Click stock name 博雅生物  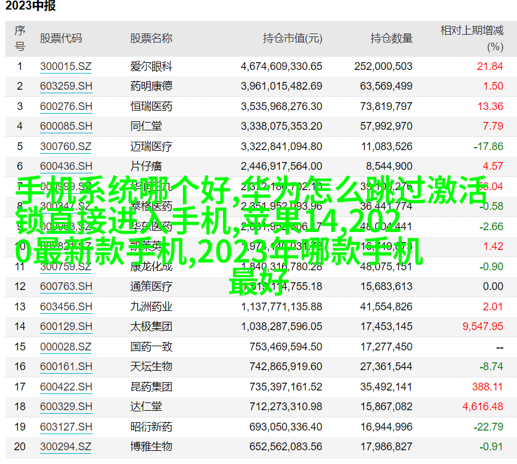coord(151,447)
